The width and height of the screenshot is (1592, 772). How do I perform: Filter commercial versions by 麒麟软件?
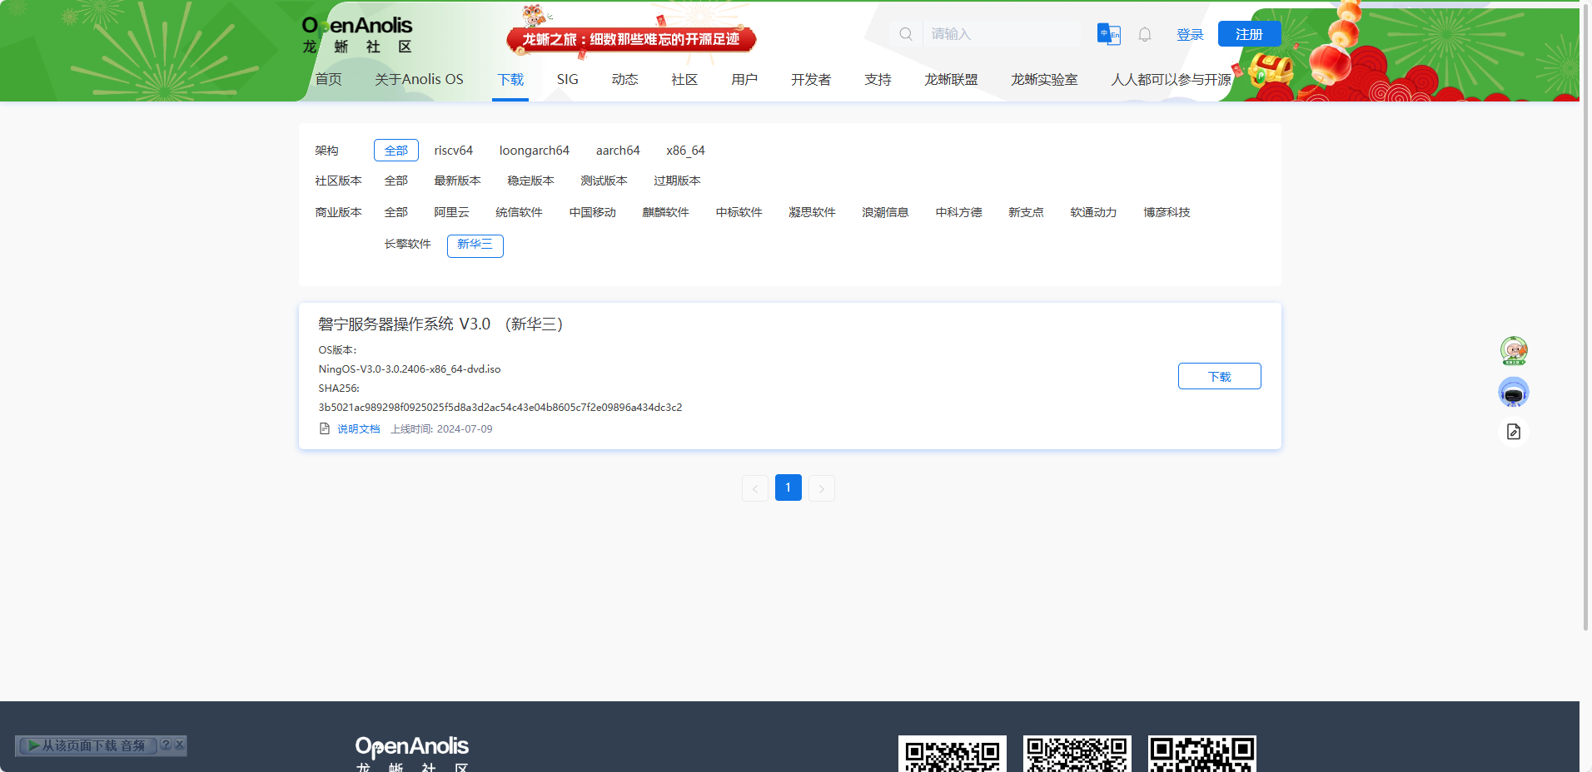tap(665, 212)
